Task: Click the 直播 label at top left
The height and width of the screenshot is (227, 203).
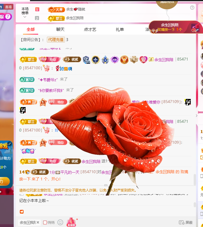Action: 8,7
